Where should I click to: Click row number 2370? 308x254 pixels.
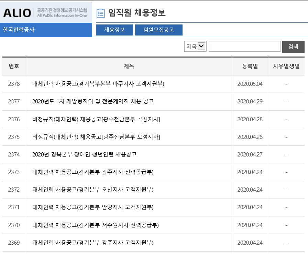pos(14,225)
